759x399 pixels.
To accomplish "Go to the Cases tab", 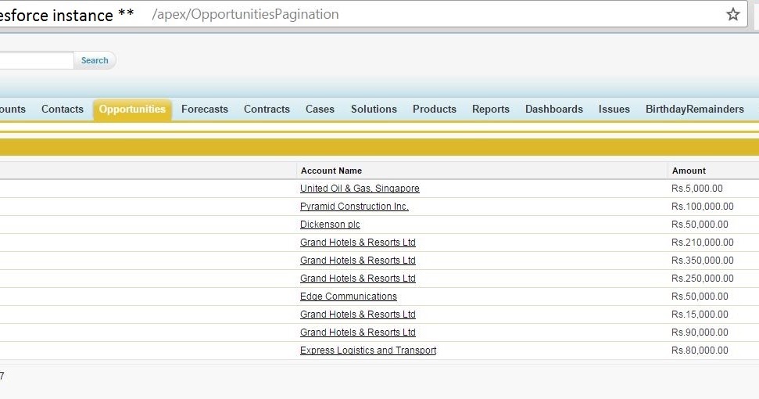I will [x=320, y=109].
